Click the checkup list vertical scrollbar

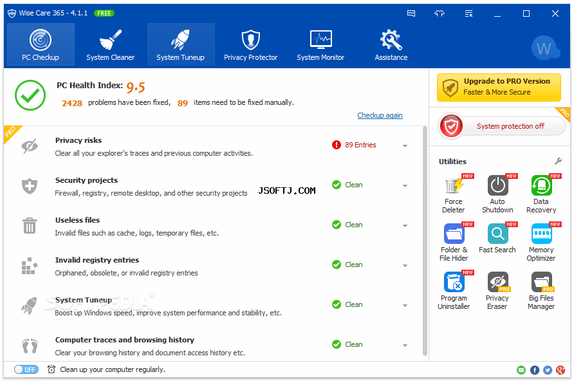(425, 241)
